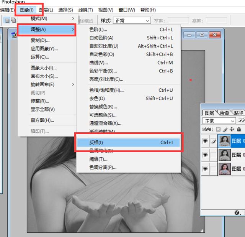This screenshot has height=237, width=245.
Task: Open the 窗口(W) menu
Action: tap(127, 10)
